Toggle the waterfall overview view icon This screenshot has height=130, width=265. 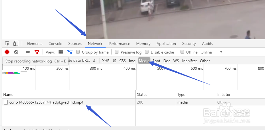70,52
